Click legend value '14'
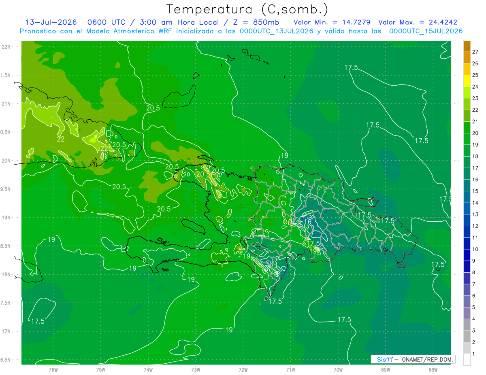 click(x=476, y=203)
